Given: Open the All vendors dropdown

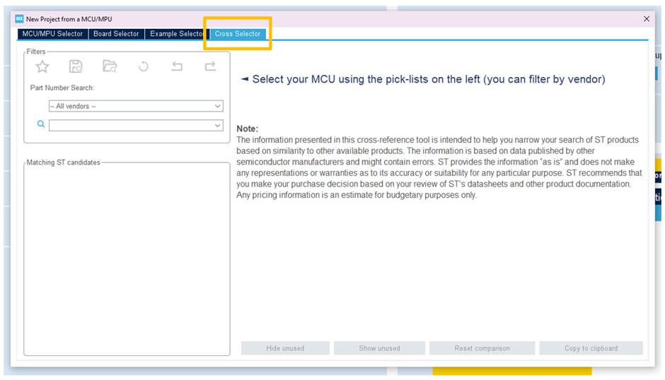Looking at the screenshot, I should [135, 106].
